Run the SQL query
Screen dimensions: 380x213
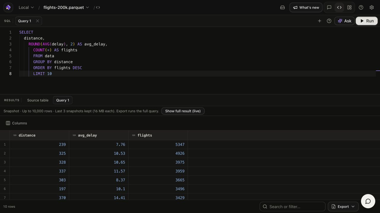[x=367, y=21]
